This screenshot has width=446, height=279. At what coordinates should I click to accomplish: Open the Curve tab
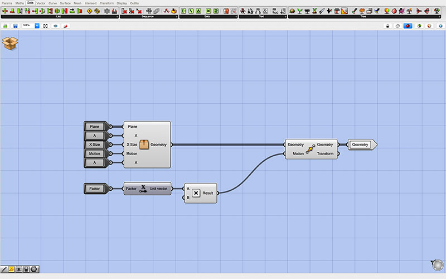pyautogui.click(x=52, y=3)
